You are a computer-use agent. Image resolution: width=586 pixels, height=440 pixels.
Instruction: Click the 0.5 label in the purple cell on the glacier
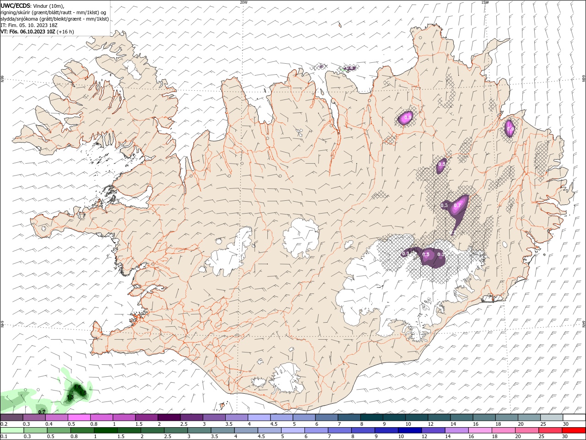tap(426, 254)
